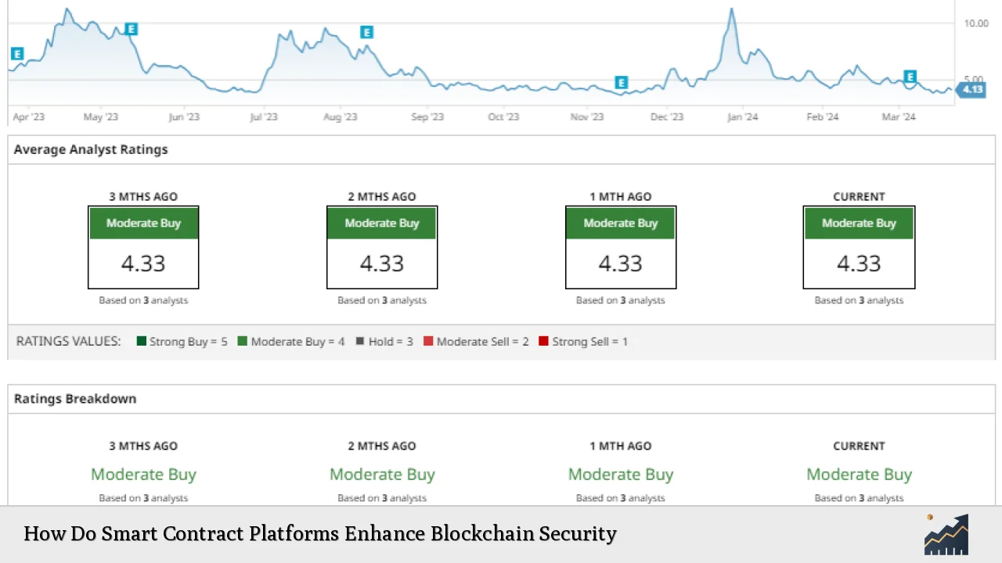The height and width of the screenshot is (563, 1002).
Task: Select the Ratings Breakdown heading
Action: (x=75, y=399)
